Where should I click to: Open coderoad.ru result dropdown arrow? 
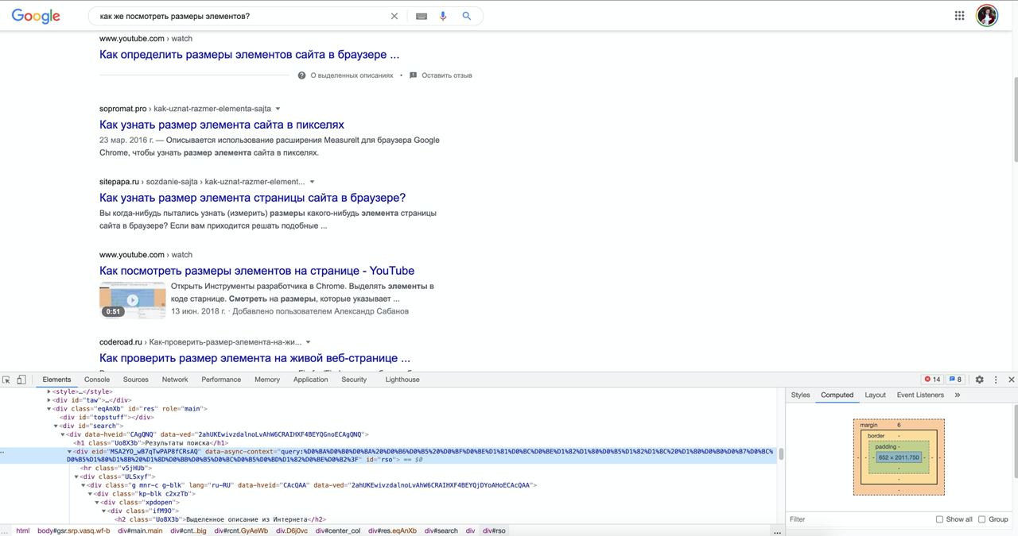click(308, 342)
